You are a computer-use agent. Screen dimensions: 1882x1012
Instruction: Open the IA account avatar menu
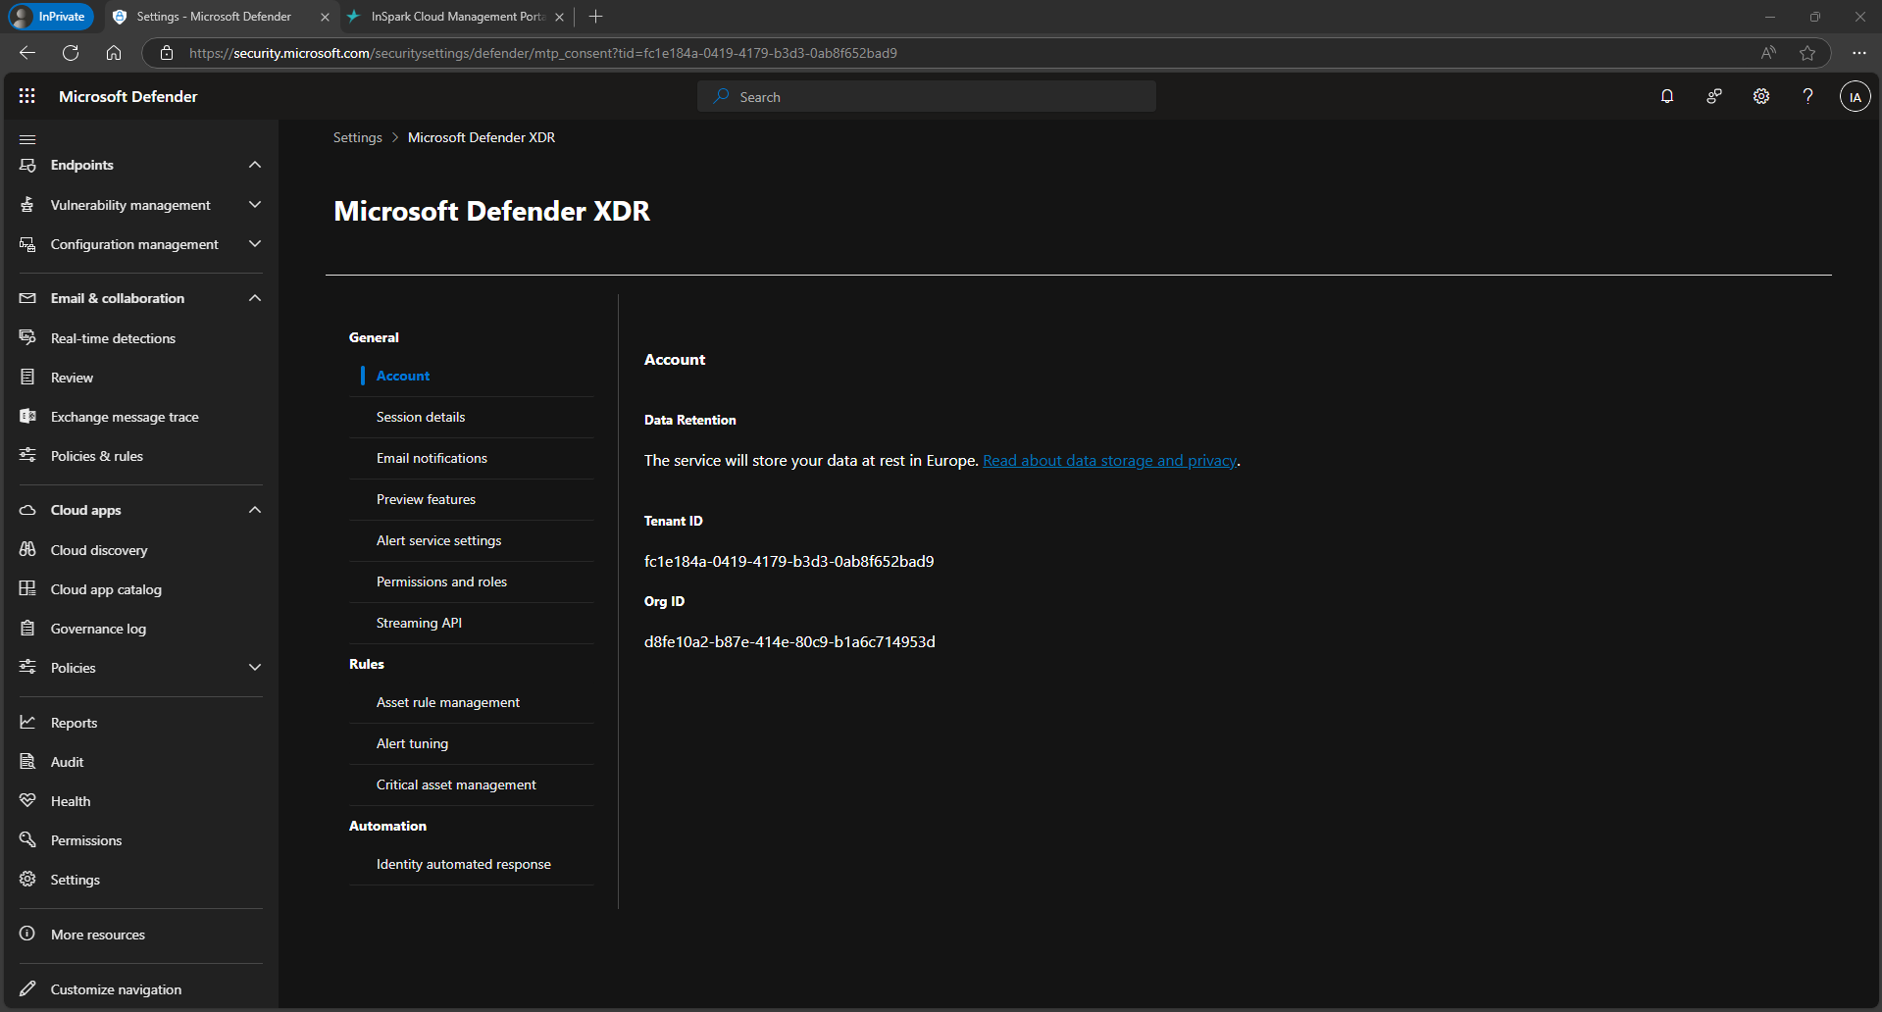point(1855,97)
